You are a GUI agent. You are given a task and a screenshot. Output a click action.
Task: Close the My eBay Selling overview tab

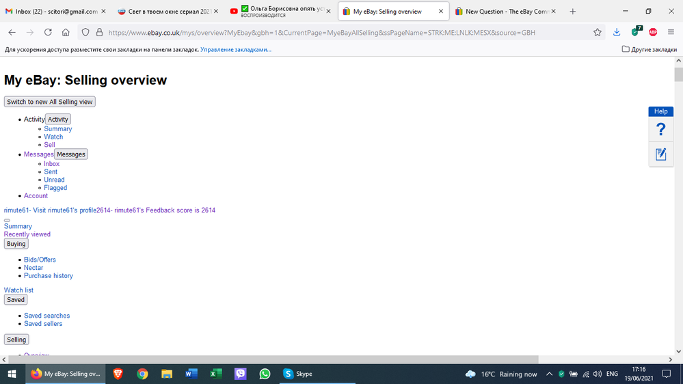(x=441, y=12)
